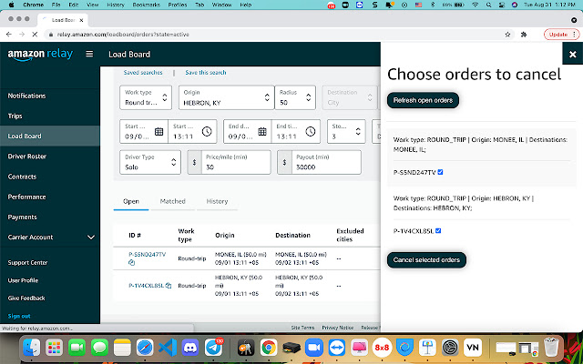Open the End time clock icon
The image size is (583, 364).
(311, 131)
